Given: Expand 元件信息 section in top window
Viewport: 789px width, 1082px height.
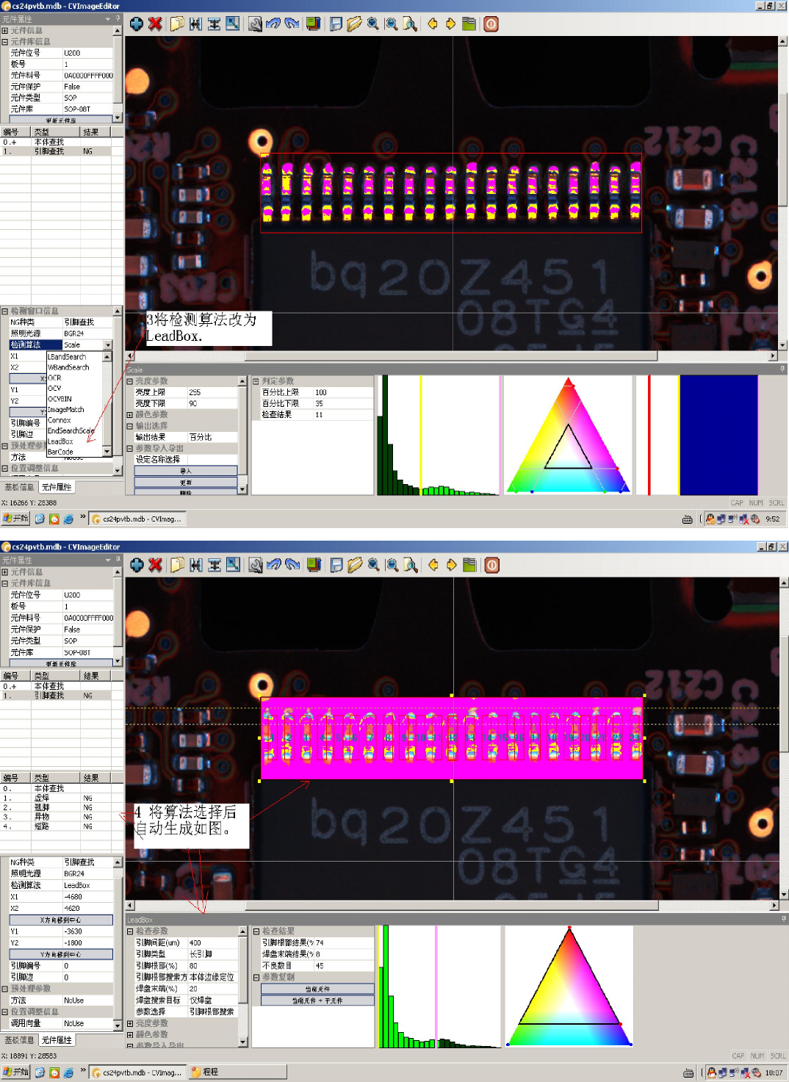Looking at the screenshot, I should pyautogui.click(x=4, y=31).
